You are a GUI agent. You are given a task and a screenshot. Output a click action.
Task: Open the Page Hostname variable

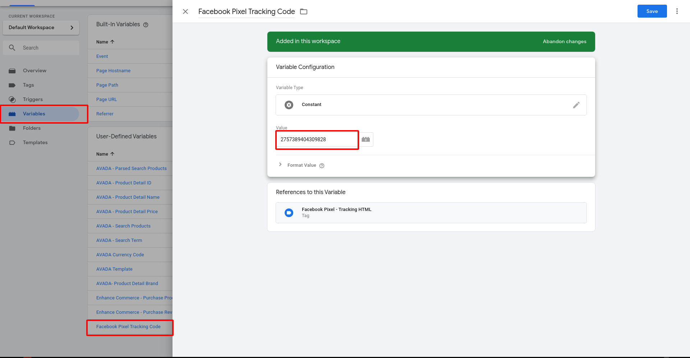coord(113,71)
